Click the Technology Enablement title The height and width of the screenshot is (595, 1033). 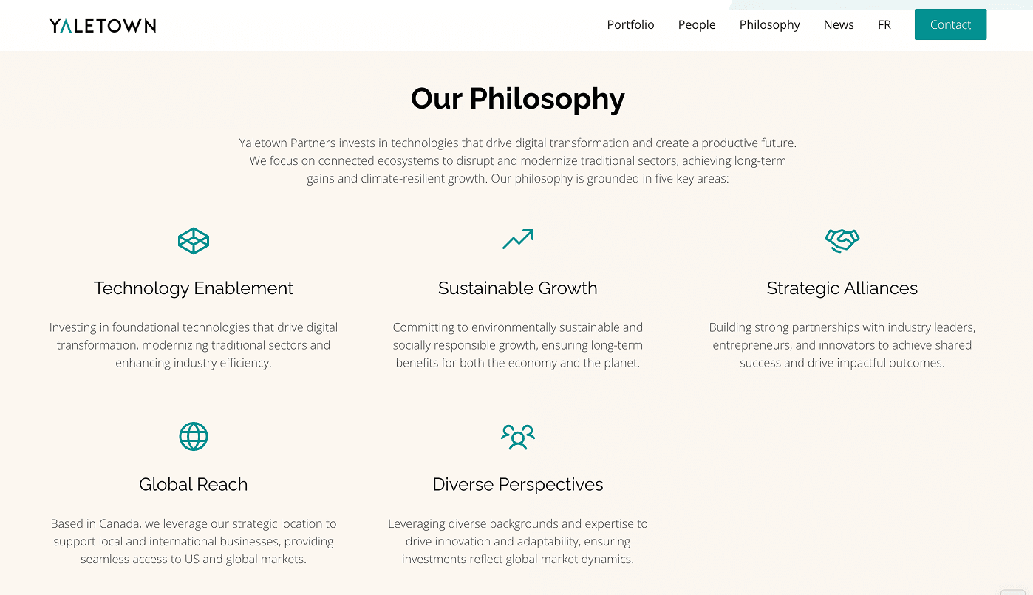click(194, 288)
